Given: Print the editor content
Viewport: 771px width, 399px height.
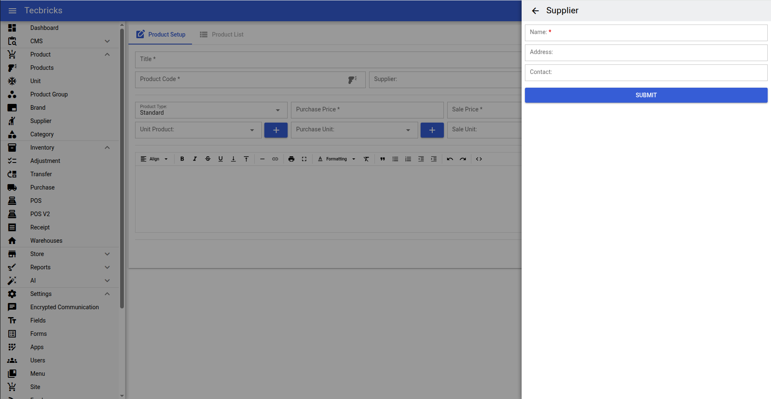Looking at the screenshot, I should tap(291, 159).
